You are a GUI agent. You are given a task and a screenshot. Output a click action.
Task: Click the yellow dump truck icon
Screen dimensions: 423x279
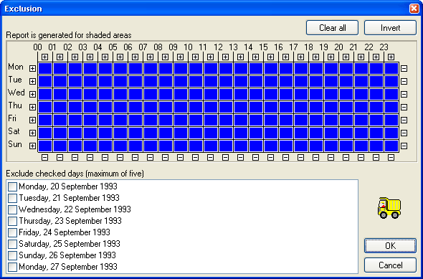point(389,208)
